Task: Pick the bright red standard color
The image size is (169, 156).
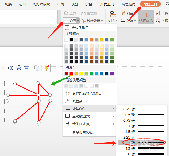Action: (71, 74)
